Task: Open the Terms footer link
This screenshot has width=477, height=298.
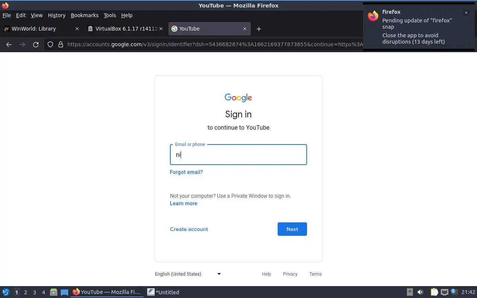Action: click(316, 274)
